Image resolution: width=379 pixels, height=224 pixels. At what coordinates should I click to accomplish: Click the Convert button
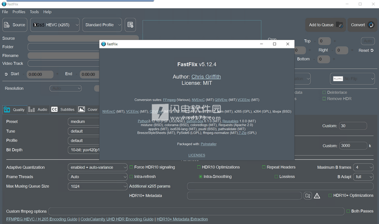[362, 25]
